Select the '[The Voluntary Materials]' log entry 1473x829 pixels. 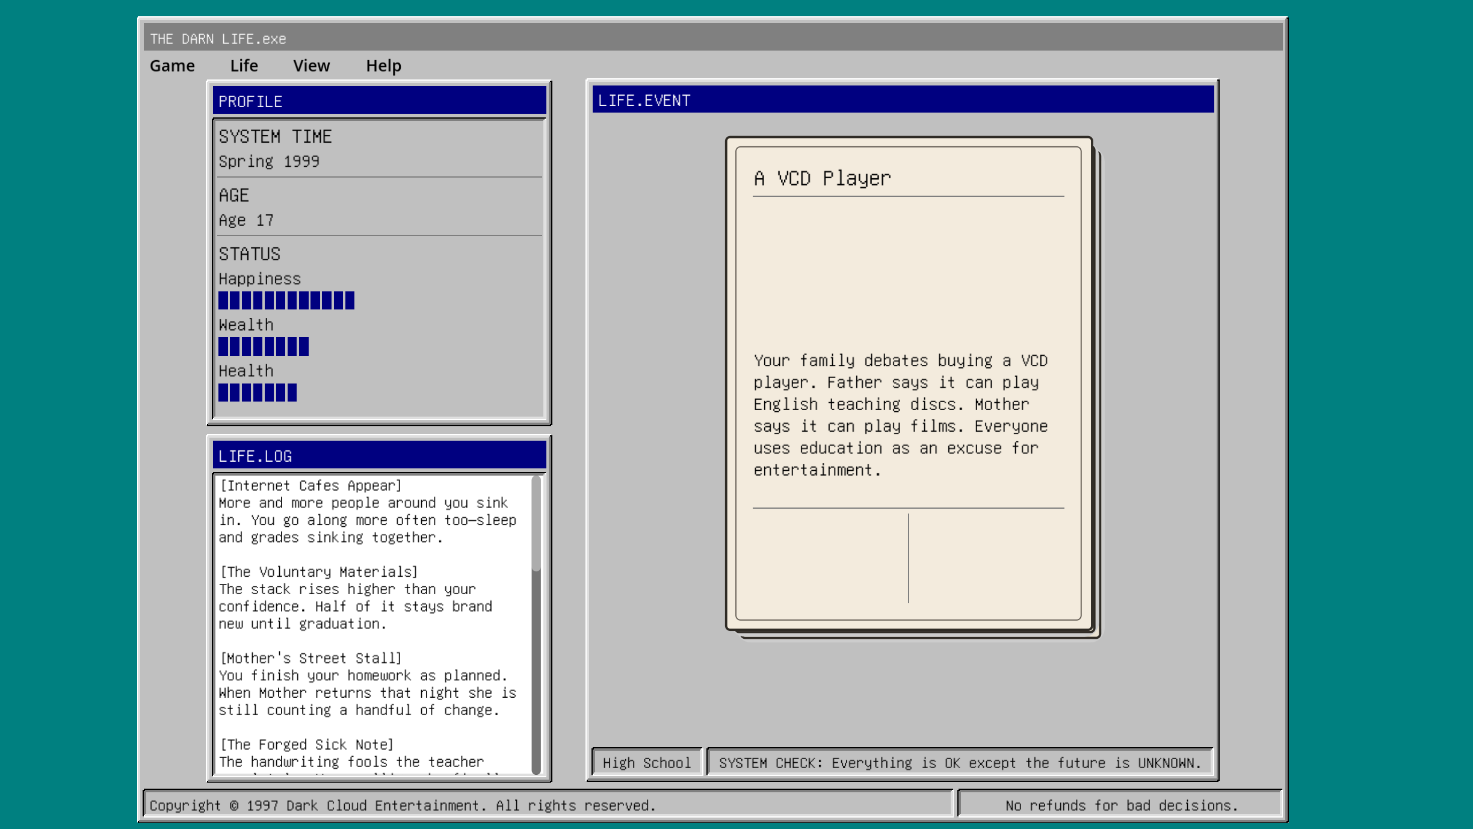coord(318,571)
